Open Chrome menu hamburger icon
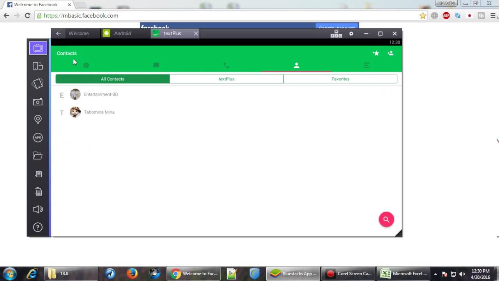499x281 pixels. click(493, 16)
